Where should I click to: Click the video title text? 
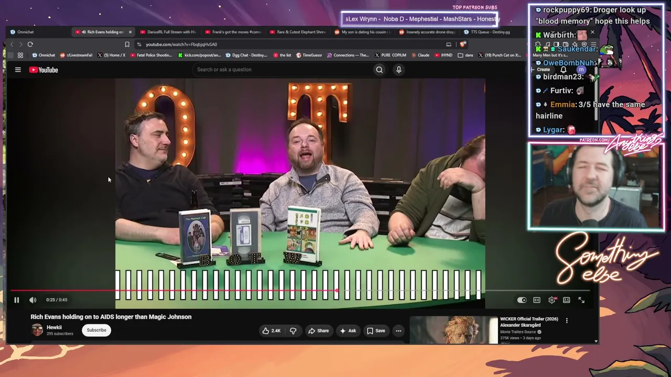coord(111,317)
